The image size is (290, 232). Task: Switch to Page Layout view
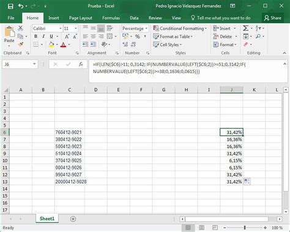[x=201, y=228]
